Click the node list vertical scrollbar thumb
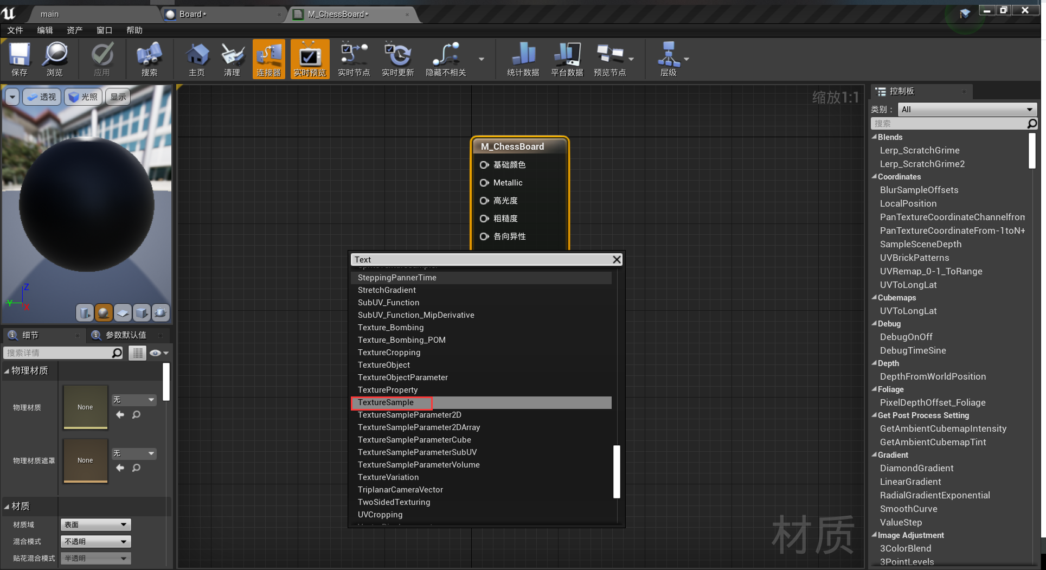This screenshot has width=1046, height=570. pos(617,471)
